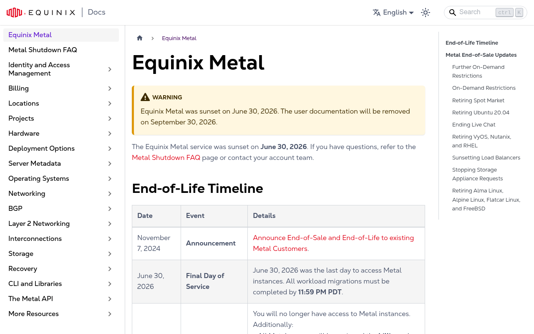Open Docs title link in header

(96, 13)
